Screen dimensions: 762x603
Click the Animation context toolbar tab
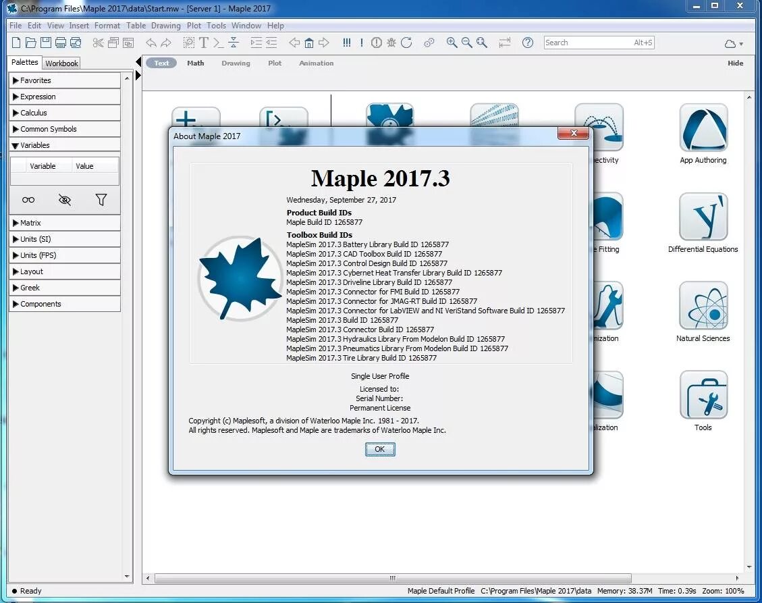pos(317,63)
